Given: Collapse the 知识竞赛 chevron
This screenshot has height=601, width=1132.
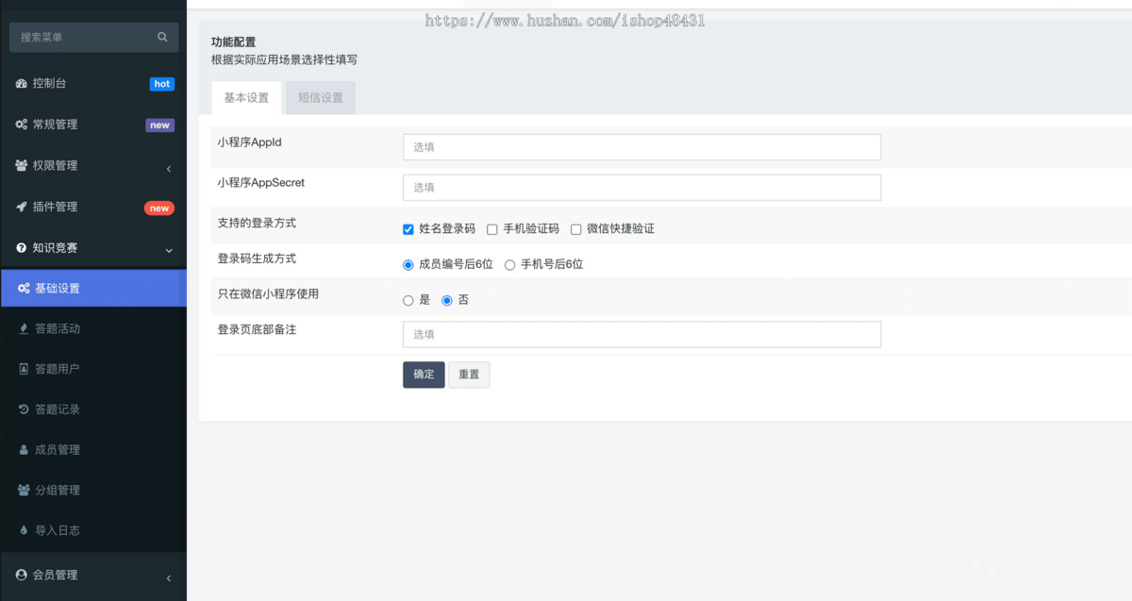Looking at the screenshot, I should pos(169,250).
